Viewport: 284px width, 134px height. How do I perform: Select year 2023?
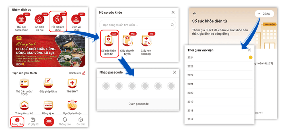[x=220, y=66]
